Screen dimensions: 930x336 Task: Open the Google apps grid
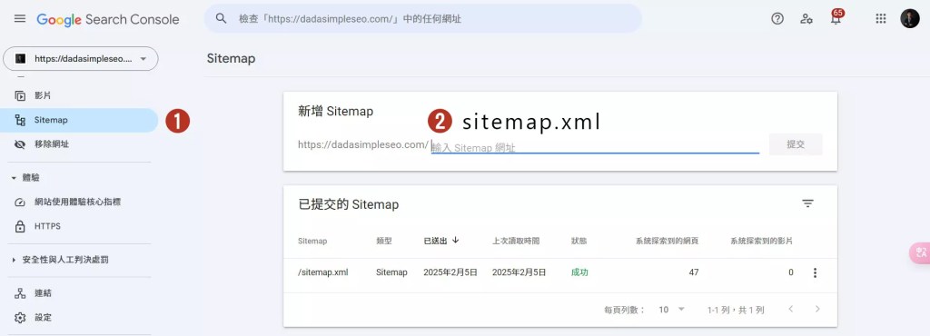pos(881,18)
